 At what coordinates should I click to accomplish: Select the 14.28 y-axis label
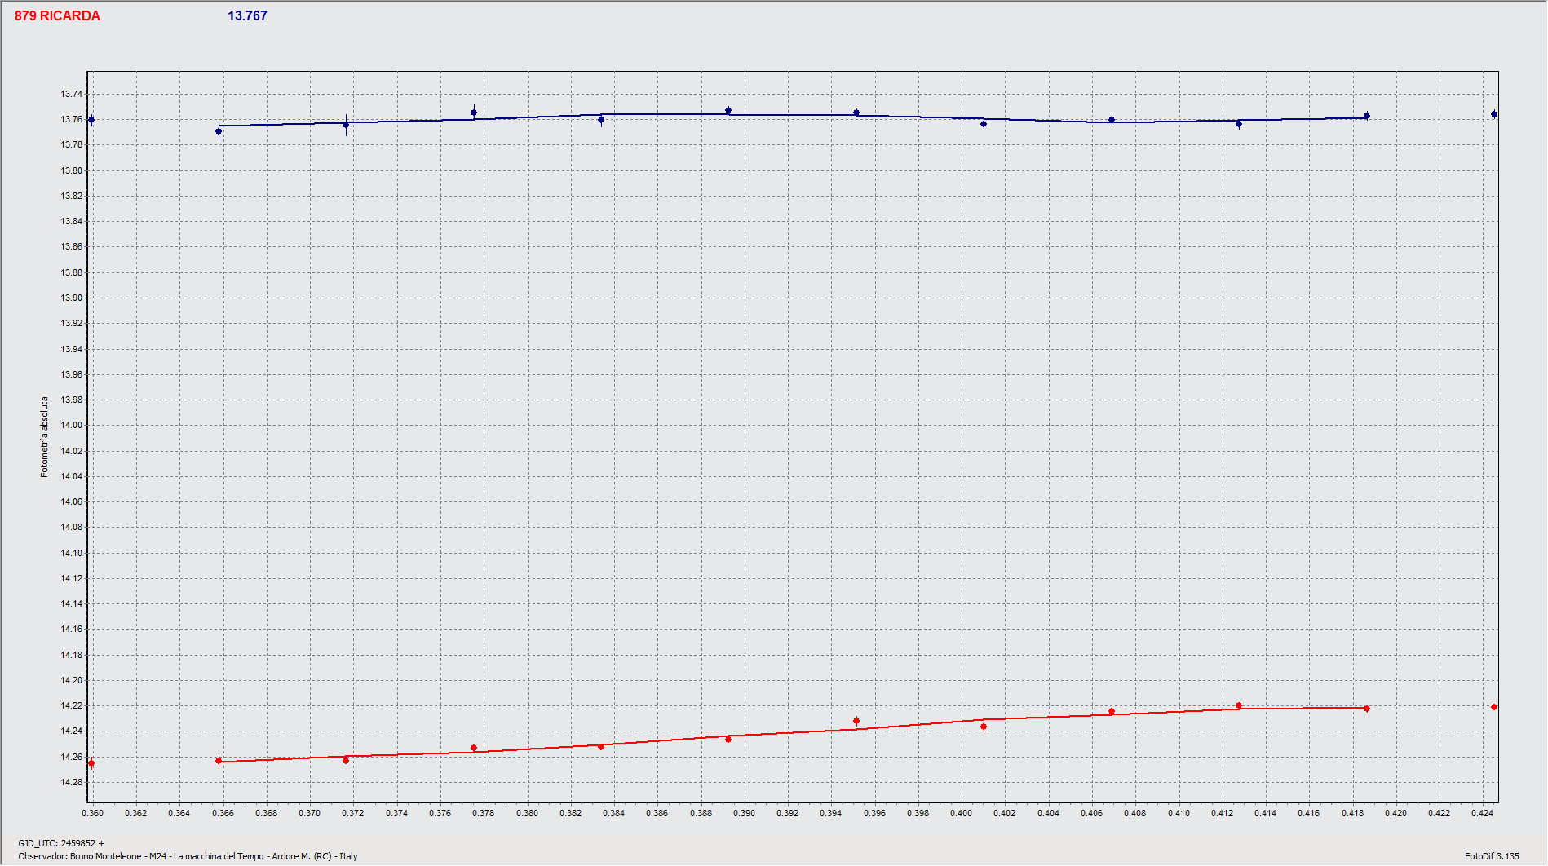[x=71, y=782]
